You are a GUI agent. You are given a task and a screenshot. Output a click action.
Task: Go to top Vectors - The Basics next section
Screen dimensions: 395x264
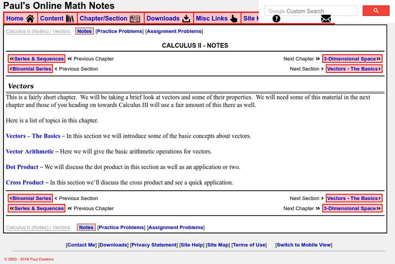(354, 68)
